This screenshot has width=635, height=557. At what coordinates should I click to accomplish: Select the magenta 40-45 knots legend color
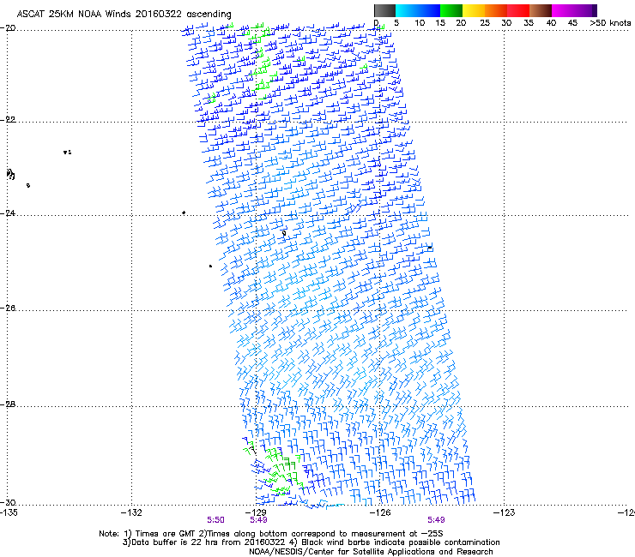(x=563, y=10)
